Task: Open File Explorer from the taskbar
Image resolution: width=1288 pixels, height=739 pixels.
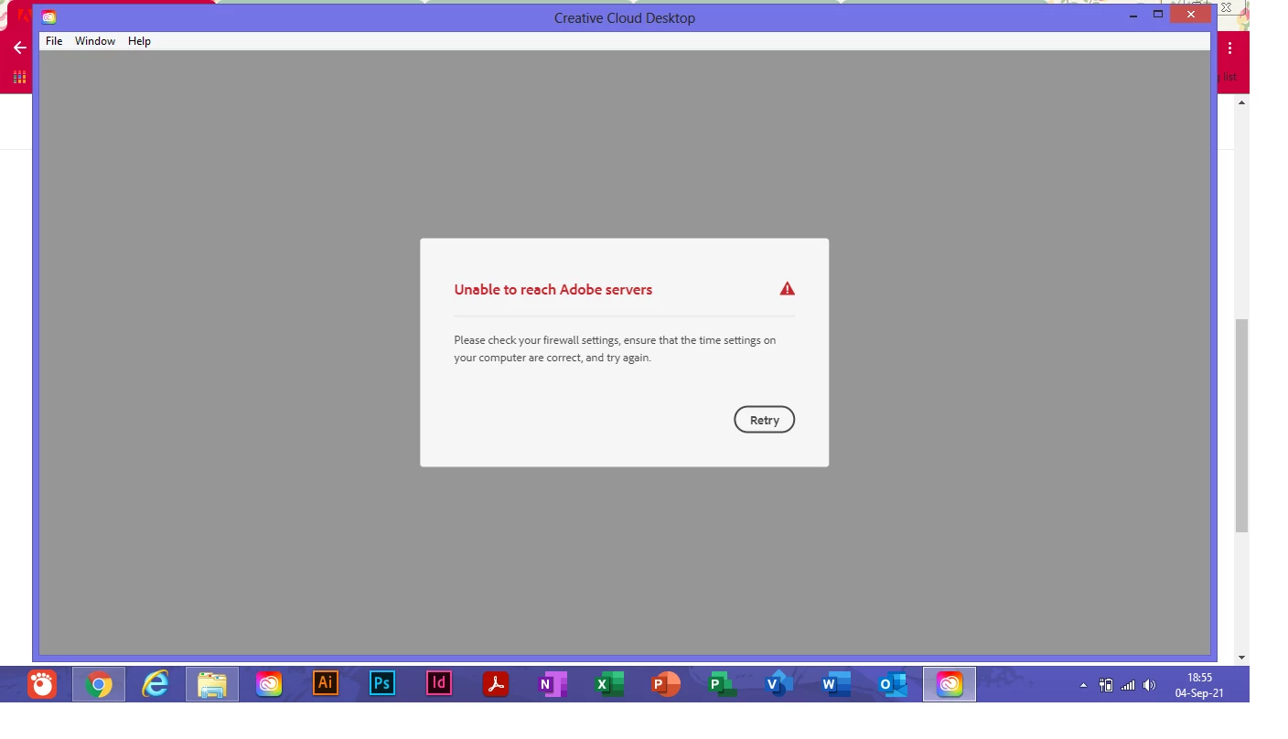Action: (x=212, y=684)
